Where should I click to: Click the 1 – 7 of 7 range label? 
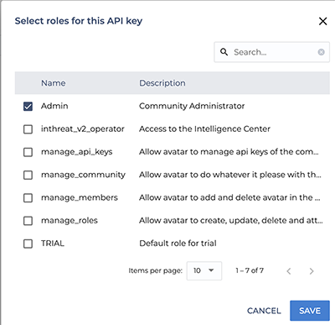pyautogui.click(x=250, y=270)
